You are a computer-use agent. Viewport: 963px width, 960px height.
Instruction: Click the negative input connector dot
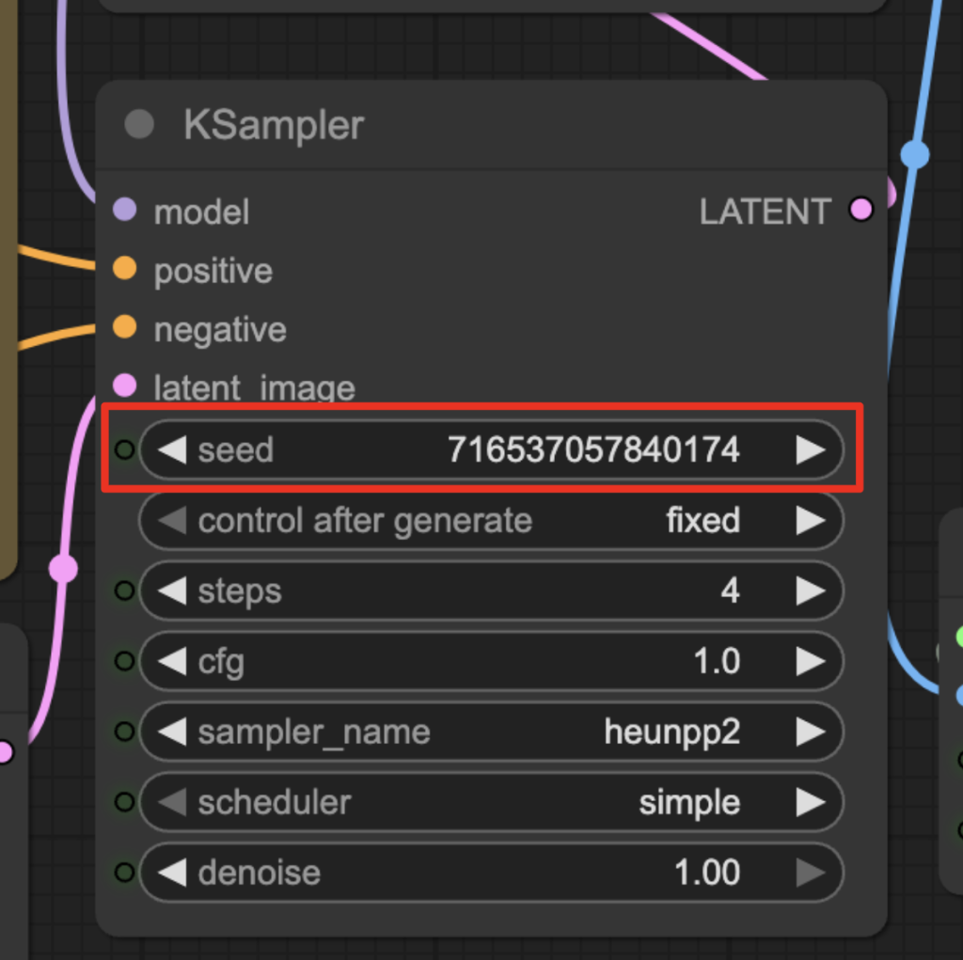[124, 328]
